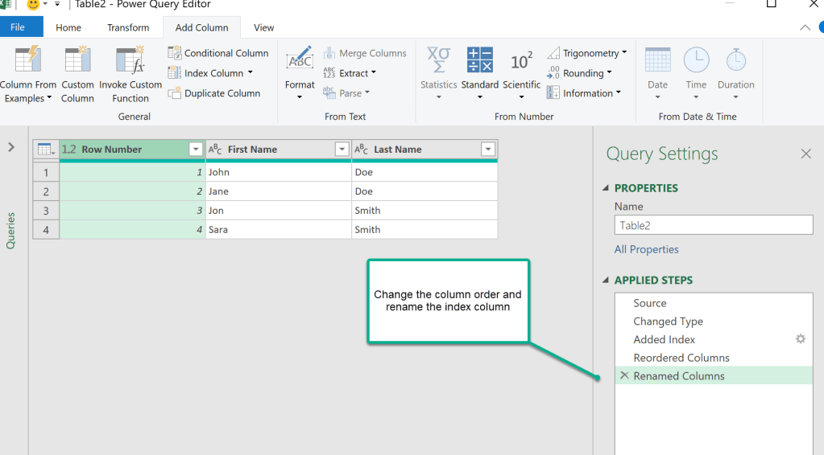The image size is (824, 455).
Task: Change Last Name column data type icon
Action: click(361, 150)
